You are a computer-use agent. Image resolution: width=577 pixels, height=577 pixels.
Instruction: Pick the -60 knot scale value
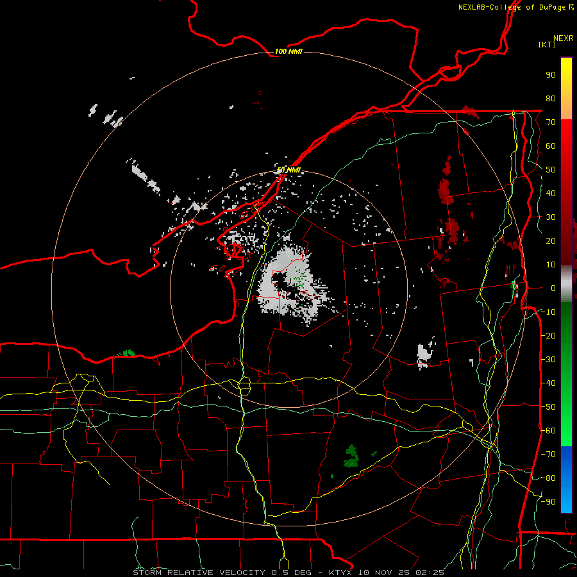548,431
